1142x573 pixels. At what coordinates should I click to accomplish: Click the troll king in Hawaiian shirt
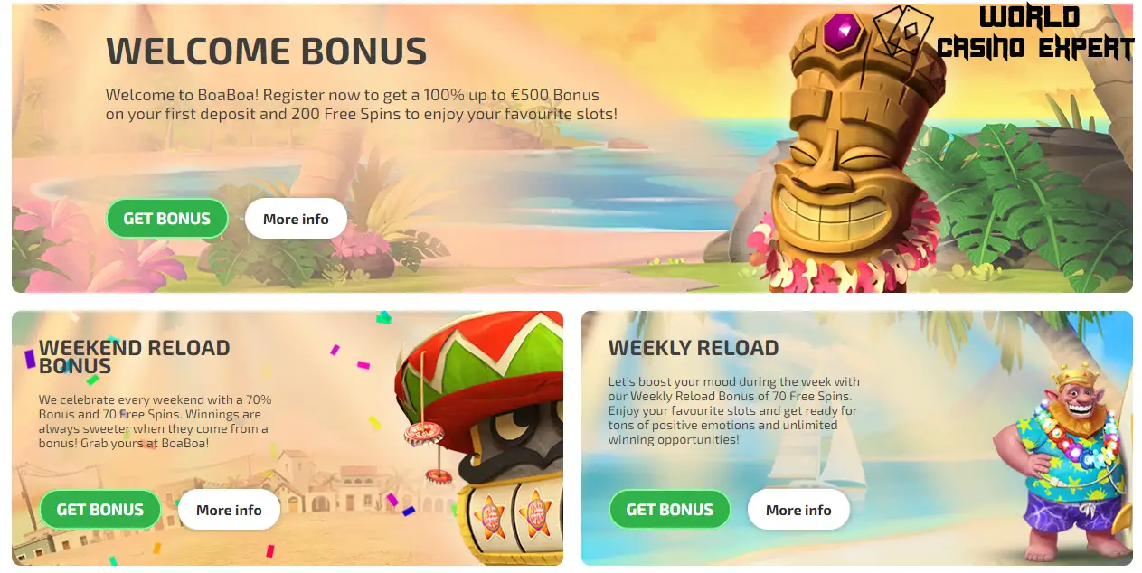(1058, 461)
